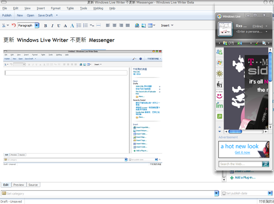Open the Windows Live butterfly tab in Messenger

pos(220,62)
